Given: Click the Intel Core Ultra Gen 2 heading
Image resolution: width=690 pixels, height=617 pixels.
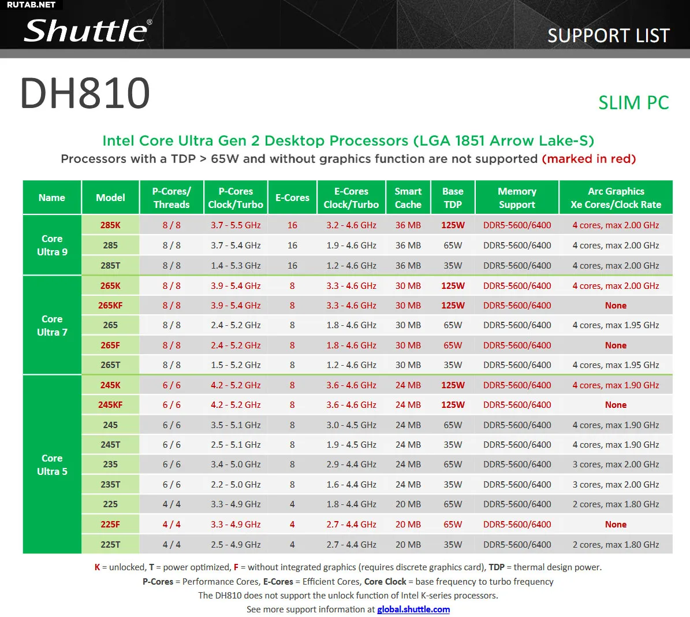Looking at the screenshot, I should 348,140.
